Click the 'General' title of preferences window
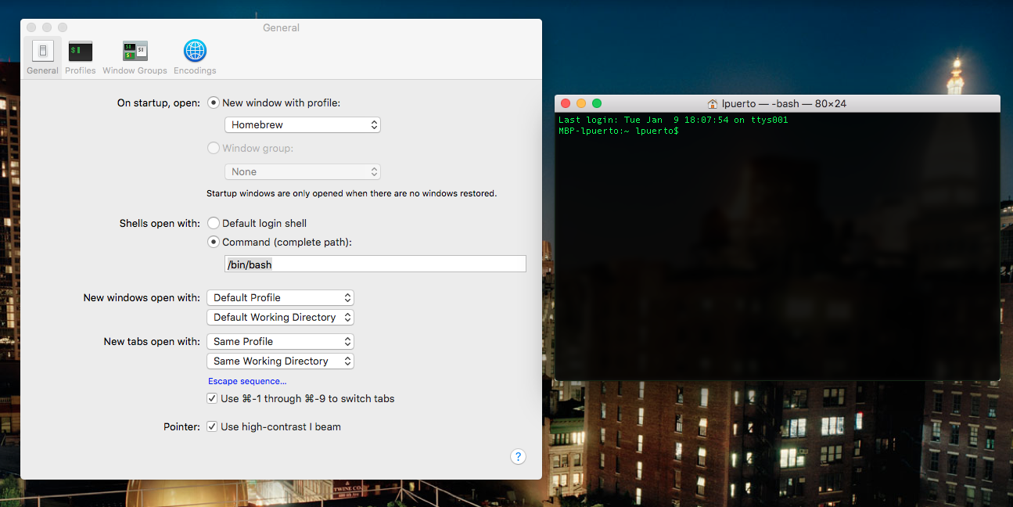1013x507 pixels. coord(281,27)
